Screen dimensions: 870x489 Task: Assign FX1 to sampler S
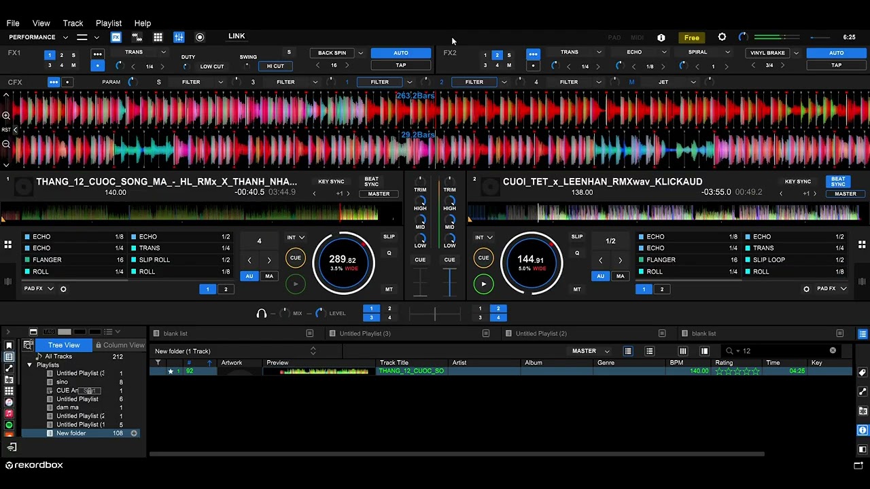(x=73, y=55)
